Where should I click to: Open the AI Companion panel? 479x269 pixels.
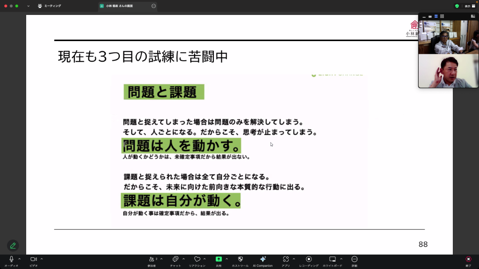click(262, 259)
